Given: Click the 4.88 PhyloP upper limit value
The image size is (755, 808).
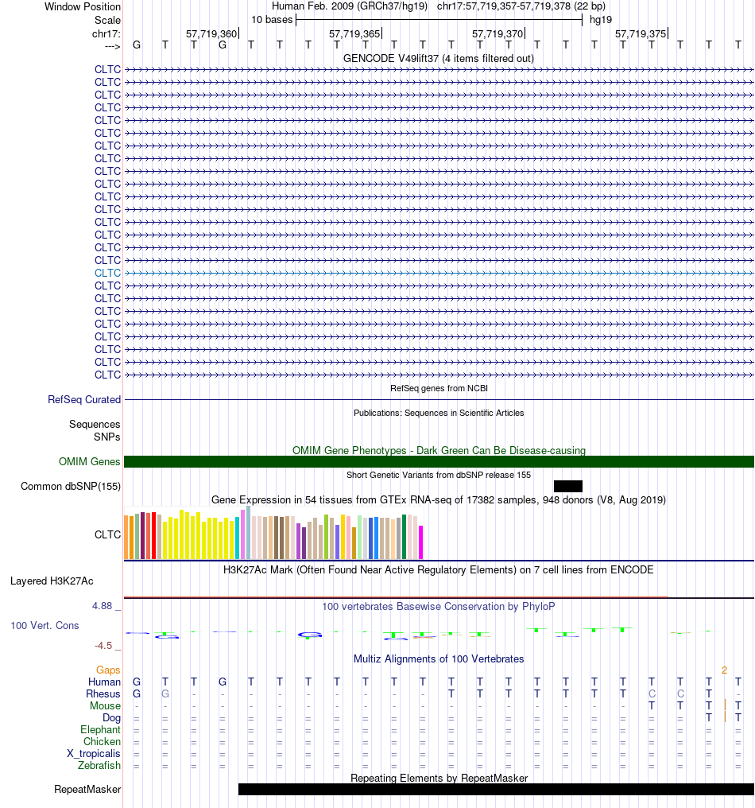Looking at the screenshot, I should click(x=102, y=605).
